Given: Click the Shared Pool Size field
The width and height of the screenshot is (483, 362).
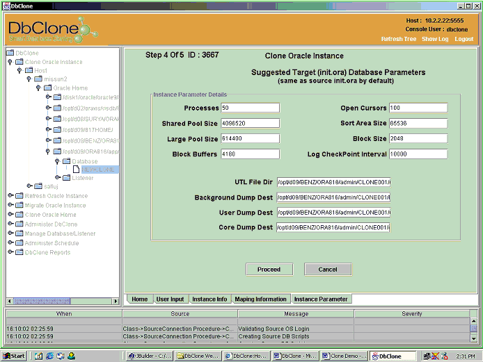Looking at the screenshot, I should click(250, 124).
